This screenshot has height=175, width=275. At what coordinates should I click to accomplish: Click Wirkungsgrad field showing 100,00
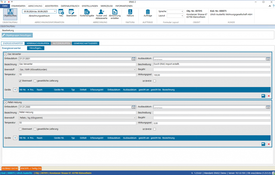pos(212,75)
